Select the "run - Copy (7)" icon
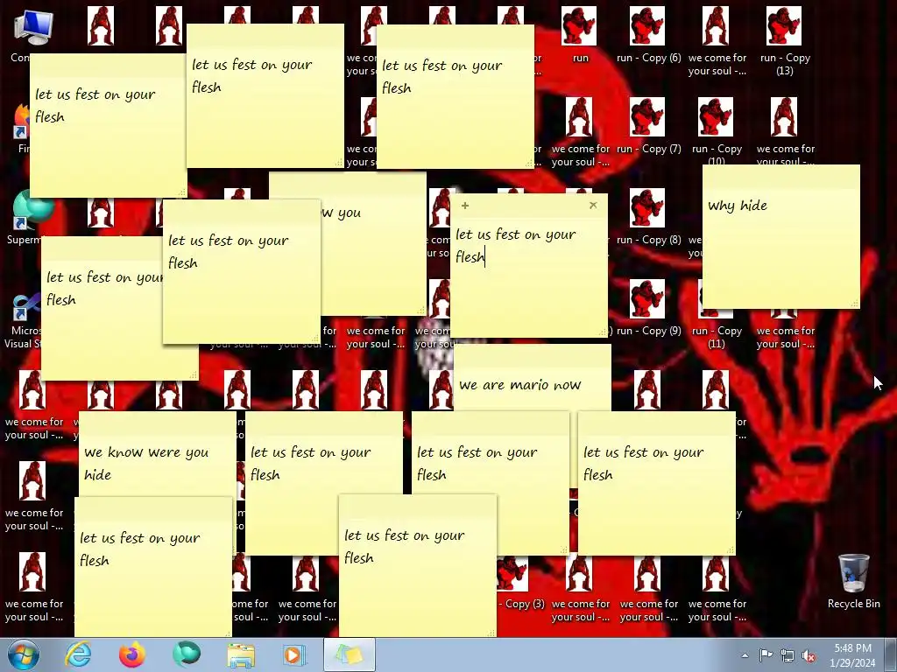897x672 pixels. [648, 126]
